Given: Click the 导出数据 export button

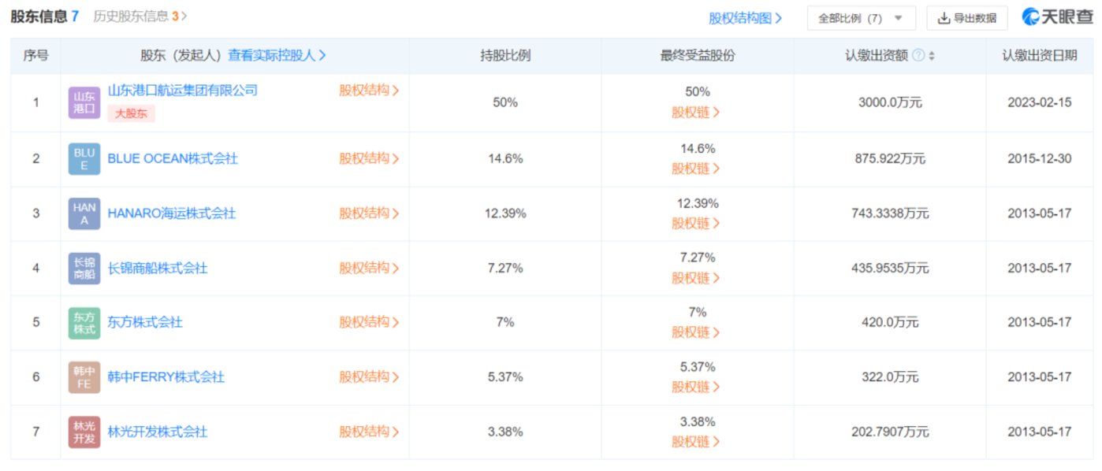Looking at the screenshot, I should [967, 18].
